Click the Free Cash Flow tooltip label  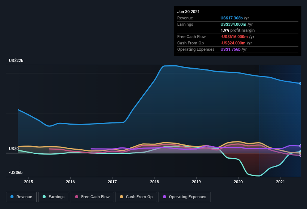[191, 37]
